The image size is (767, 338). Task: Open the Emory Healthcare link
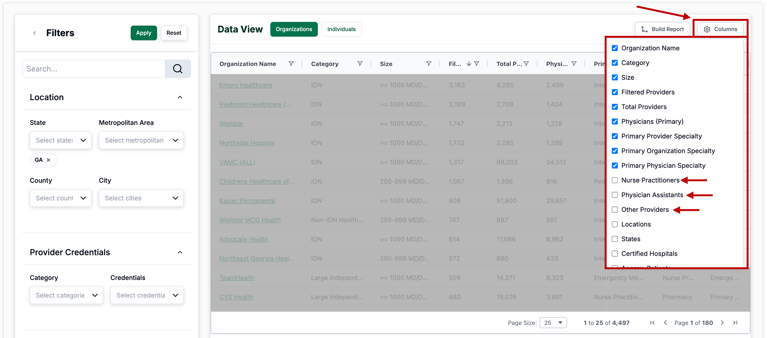coord(245,85)
